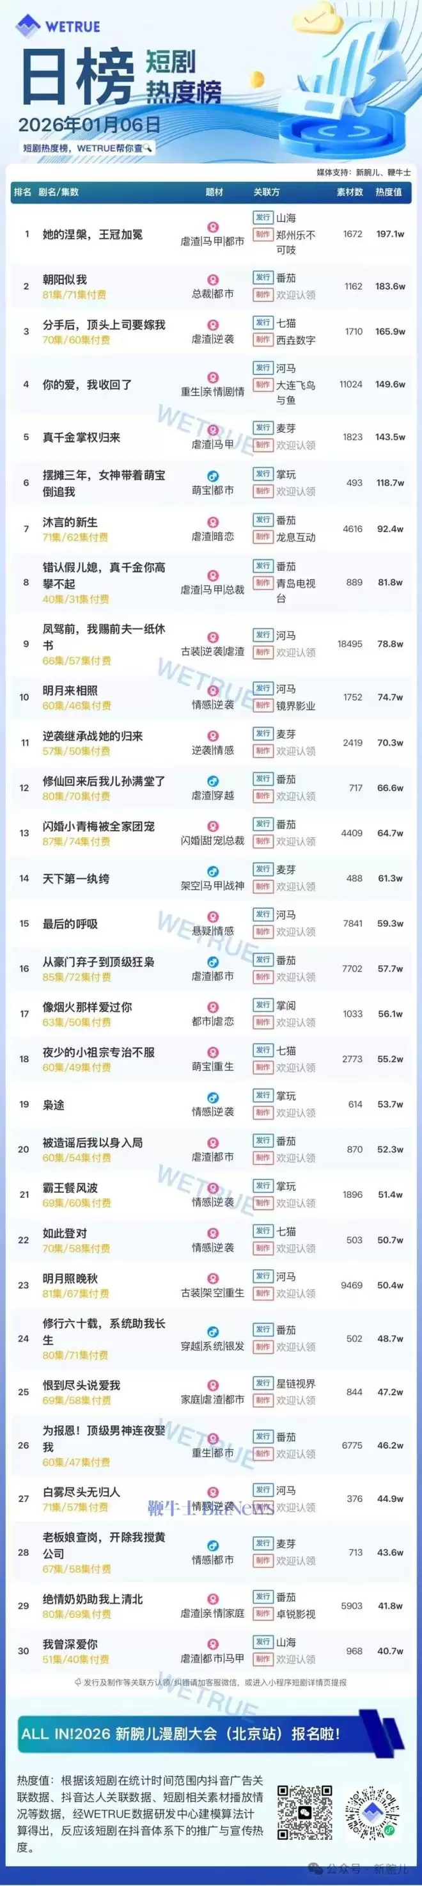
Task: Open the drama title 你的爱，我收回了
Action: coord(87,385)
